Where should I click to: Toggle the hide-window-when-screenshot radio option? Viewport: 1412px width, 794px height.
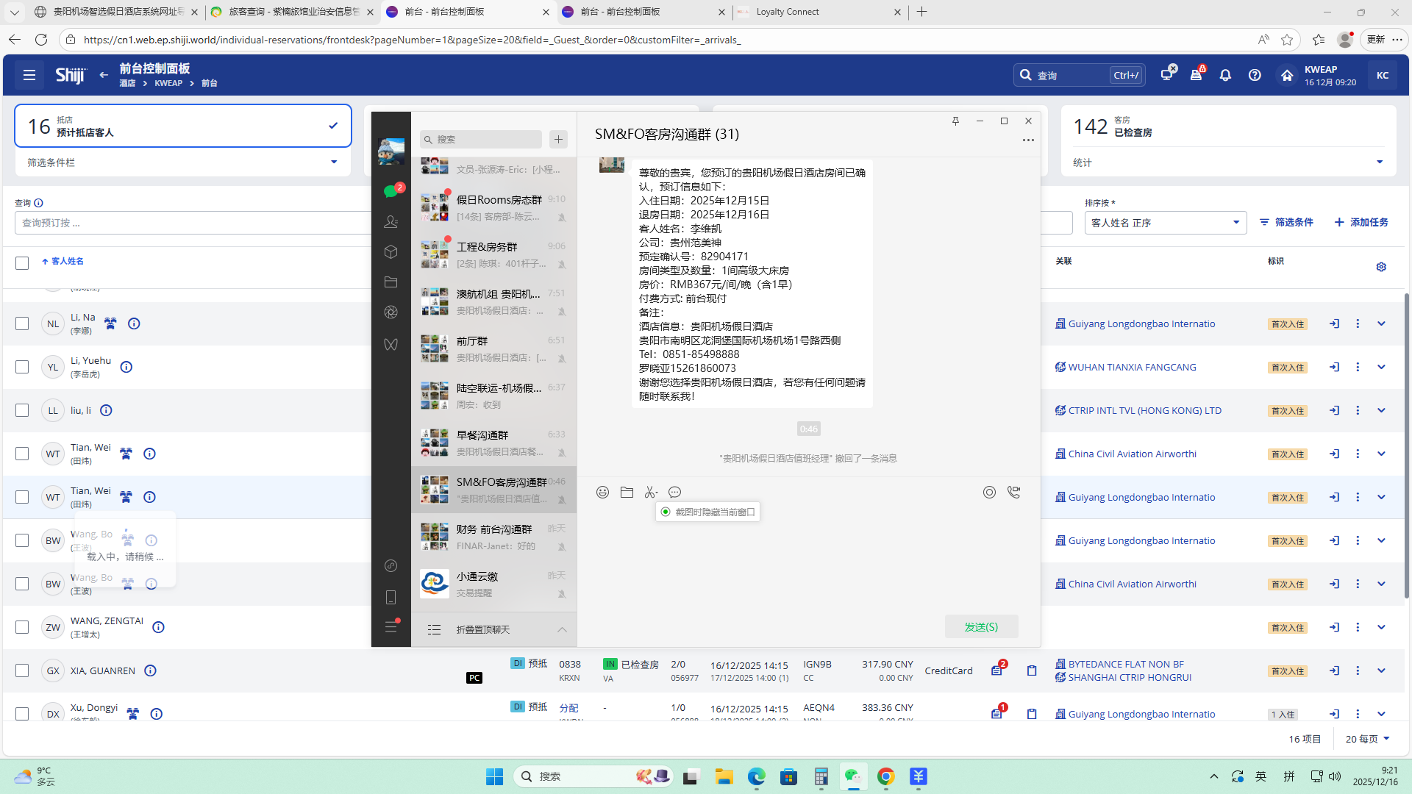tap(666, 512)
